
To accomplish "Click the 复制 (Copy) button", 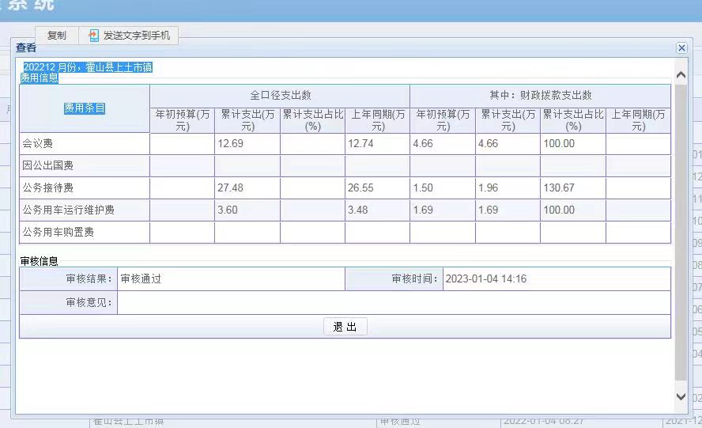I will 57,36.
